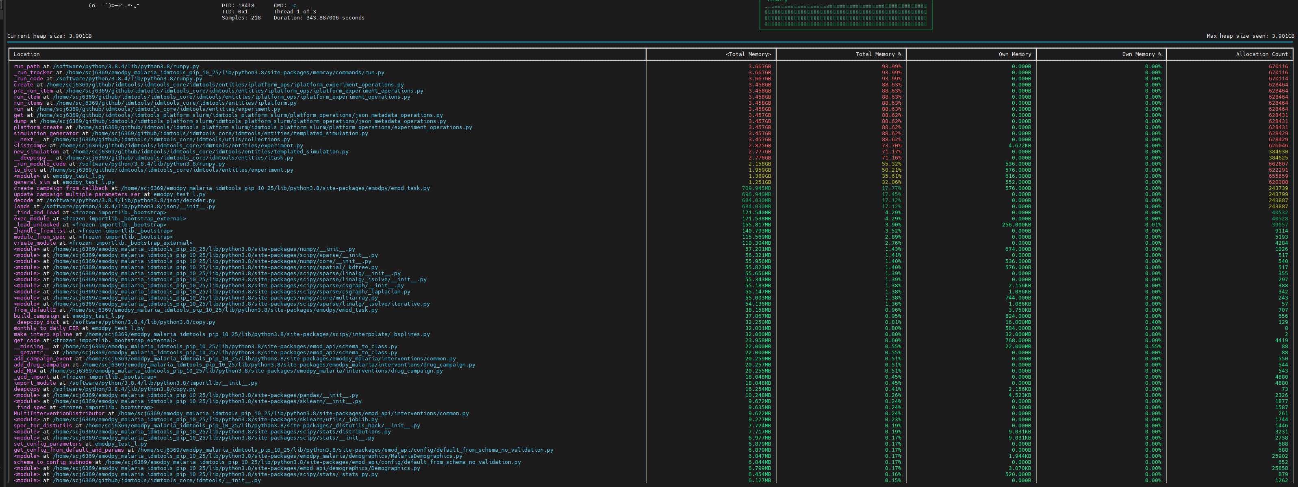Select the run_path at runpy.py row

tap(106, 67)
